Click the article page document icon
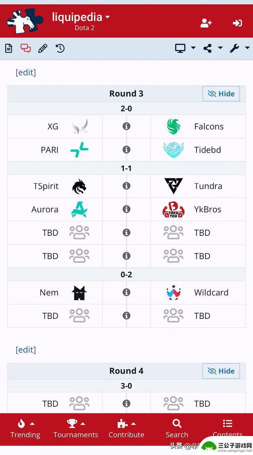This screenshot has width=253, height=455. [x=9, y=48]
